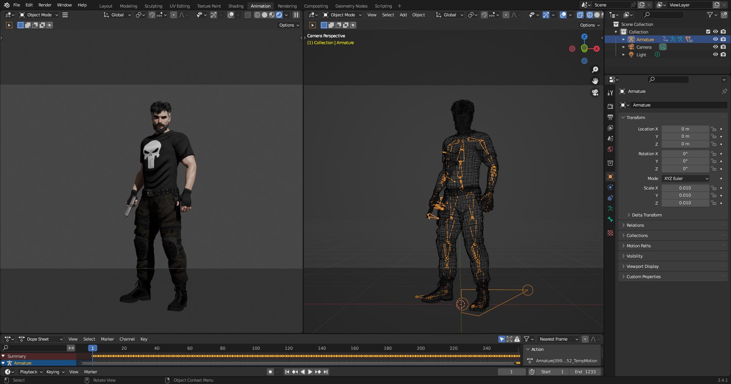Open the Physics properties tab icon
This screenshot has height=384, width=731.
point(610,187)
